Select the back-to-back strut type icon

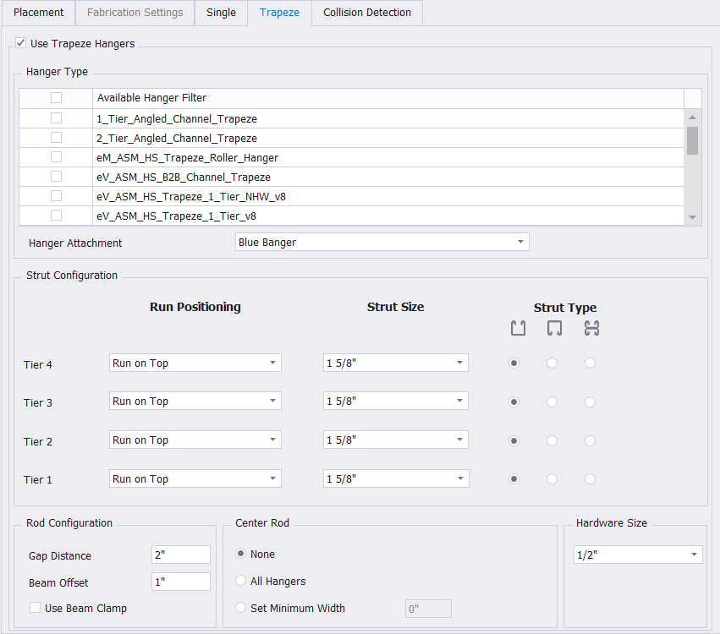(591, 328)
